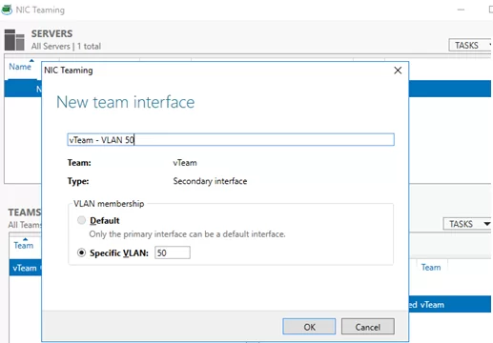The width and height of the screenshot is (493, 343).
Task: Select the vTeam row in Teams list
Action: pos(25,268)
